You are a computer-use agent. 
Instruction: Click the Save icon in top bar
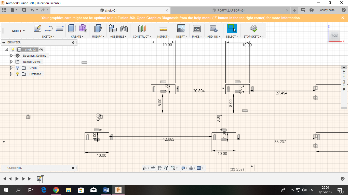click(x=24, y=10)
